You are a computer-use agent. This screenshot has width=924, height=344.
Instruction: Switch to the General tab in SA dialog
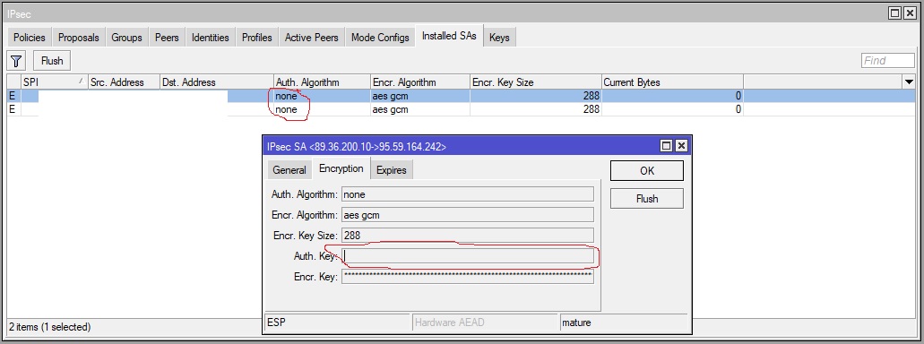point(289,169)
